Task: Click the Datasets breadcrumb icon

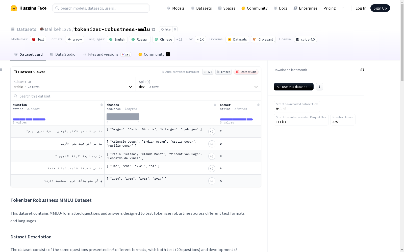Action: point(13,29)
